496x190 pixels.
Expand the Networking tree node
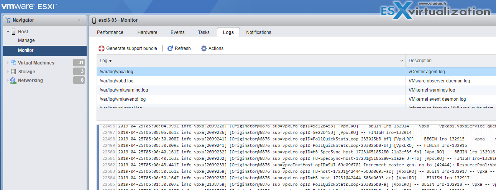(x=8, y=81)
